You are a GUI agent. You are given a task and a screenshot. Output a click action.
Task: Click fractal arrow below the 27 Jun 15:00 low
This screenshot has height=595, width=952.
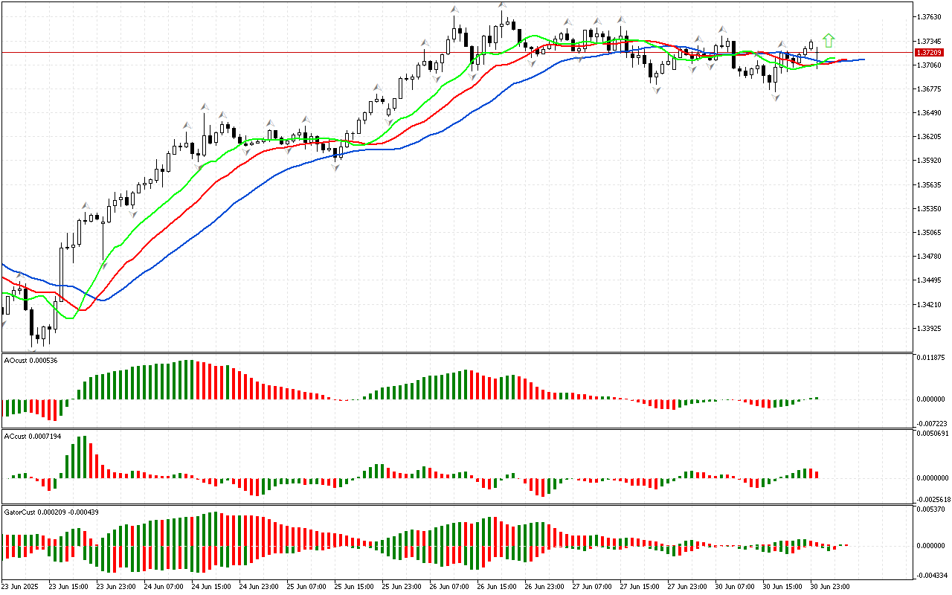pos(656,89)
